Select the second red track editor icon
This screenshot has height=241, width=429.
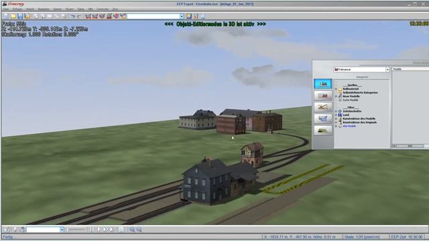coord(95,16)
